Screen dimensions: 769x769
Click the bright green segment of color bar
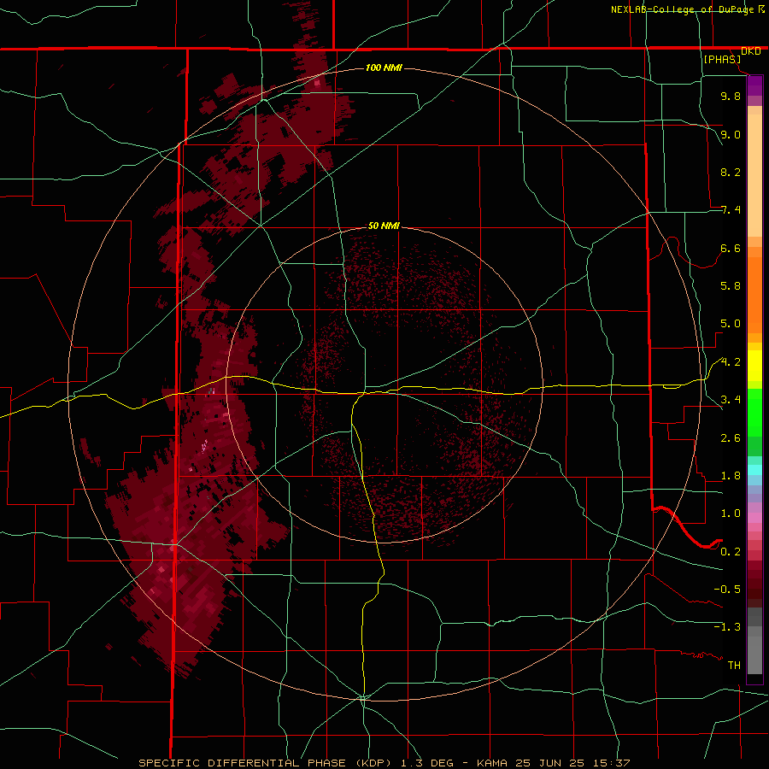[x=754, y=413]
